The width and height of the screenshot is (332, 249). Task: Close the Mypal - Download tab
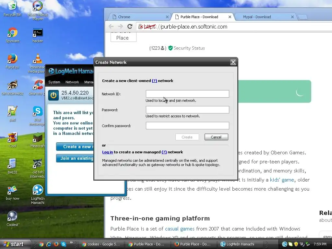point(292,17)
